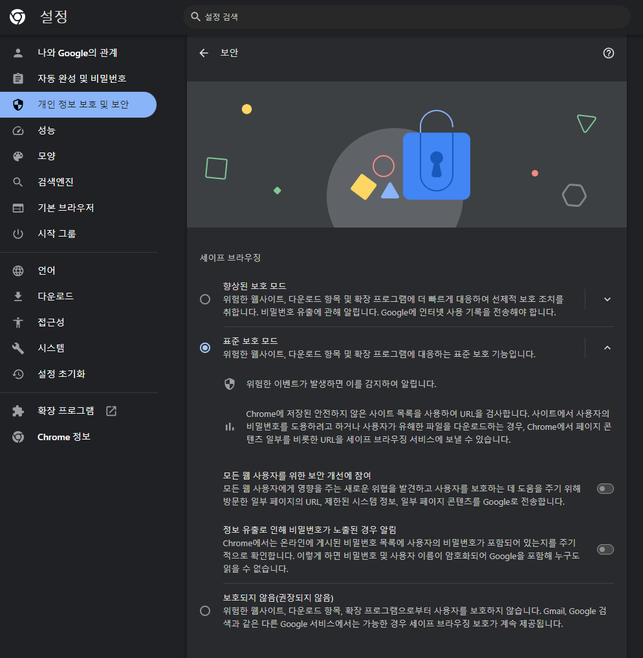Click the power icon for 시작 그룹
Viewport: 643px width, 658px height.
point(18,234)
